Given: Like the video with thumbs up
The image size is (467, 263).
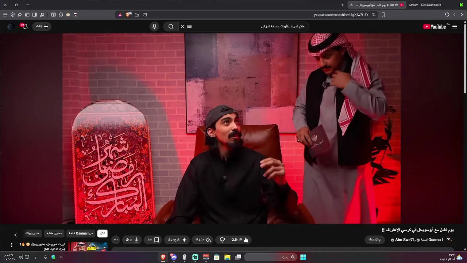Looking at the screenshot, I should 240,240.
